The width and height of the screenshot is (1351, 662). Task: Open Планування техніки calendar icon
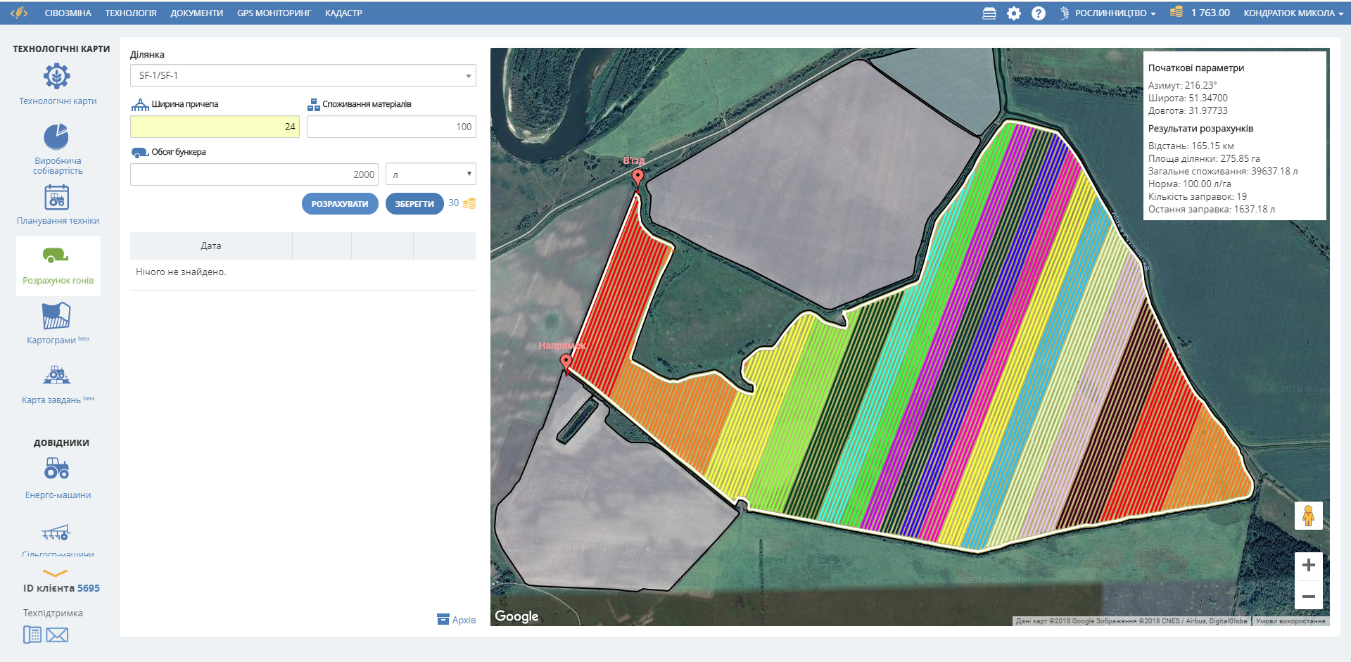click(57, 197)
